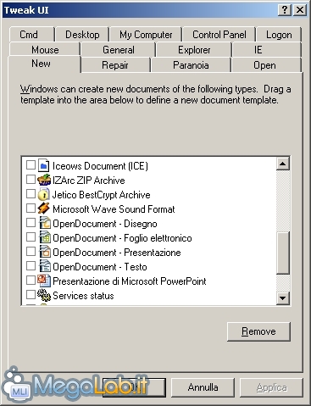311x406 pixels.
Task: Select the Services status gears icon
Action: pos(44,295)
